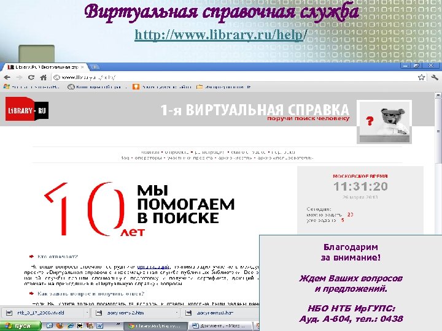This screenshot has width=442, height=331.
Task: Open first bookmark with Windows flag icon
Action: pyautogui.click(x=31, y=87)
